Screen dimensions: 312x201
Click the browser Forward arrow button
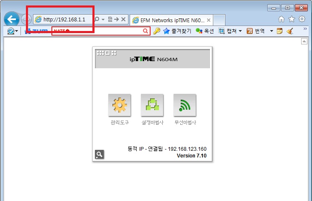coord(26,19)
